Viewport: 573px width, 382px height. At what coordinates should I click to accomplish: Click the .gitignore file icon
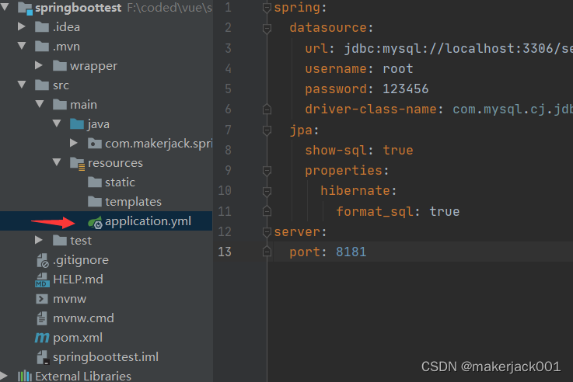point(42,260)
